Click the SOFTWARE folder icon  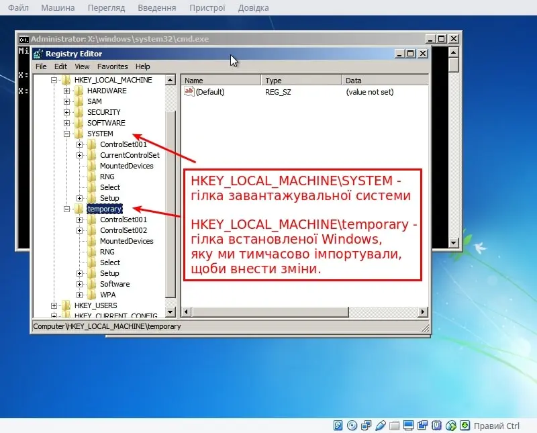pyautogui.click(x=79, y=123)
